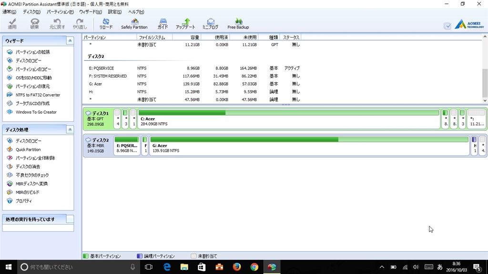
Task: Open File Explorer from taskbar
Action: 184,267
